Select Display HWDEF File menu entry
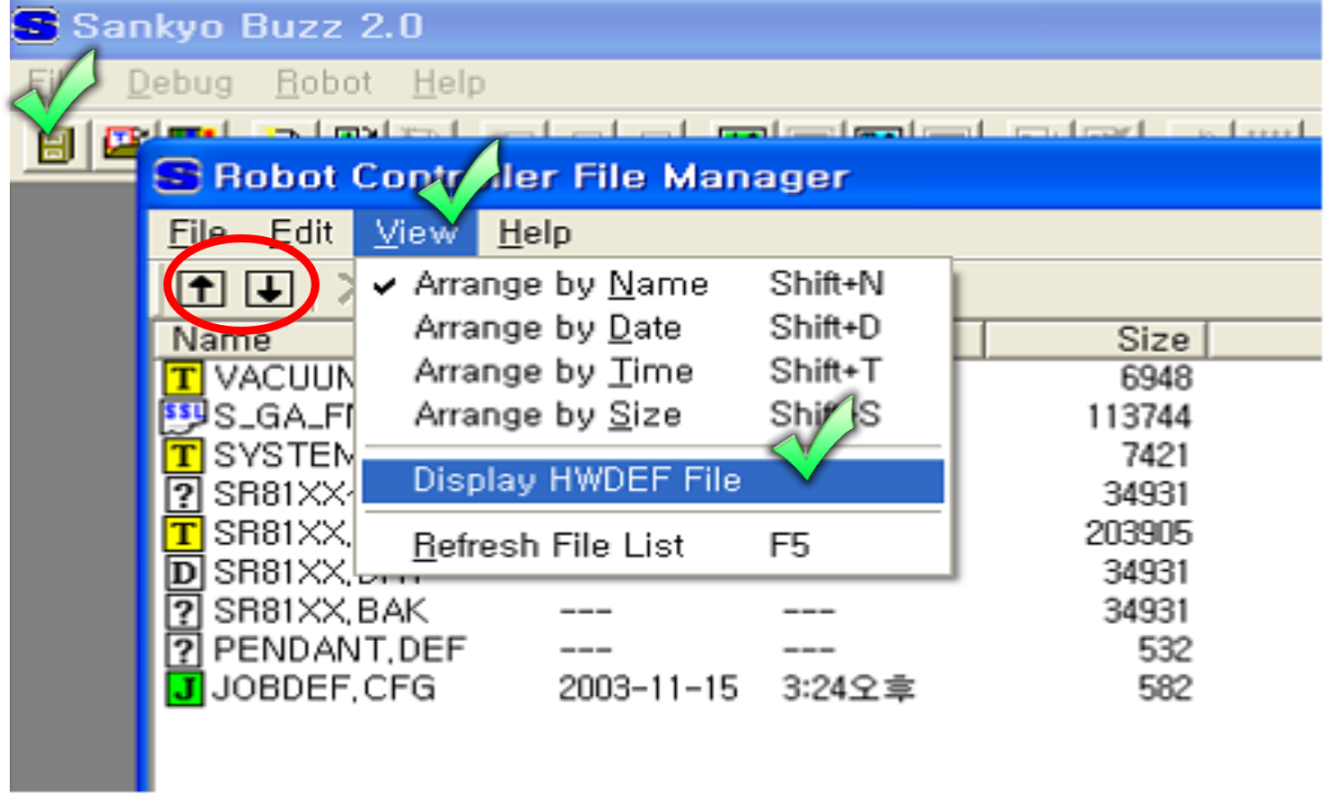 point(653,480)
